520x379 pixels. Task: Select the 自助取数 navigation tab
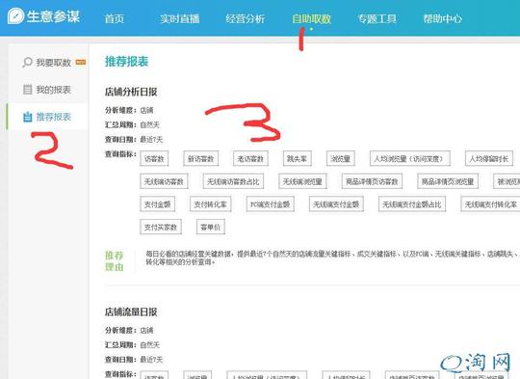[x=311, y=18]
